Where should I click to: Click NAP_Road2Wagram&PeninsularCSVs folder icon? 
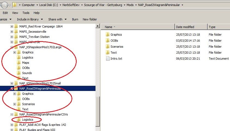[16, 114]
